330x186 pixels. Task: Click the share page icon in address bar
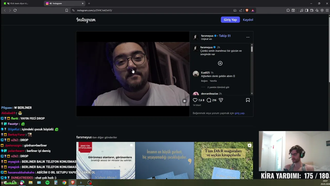(241, 10)
